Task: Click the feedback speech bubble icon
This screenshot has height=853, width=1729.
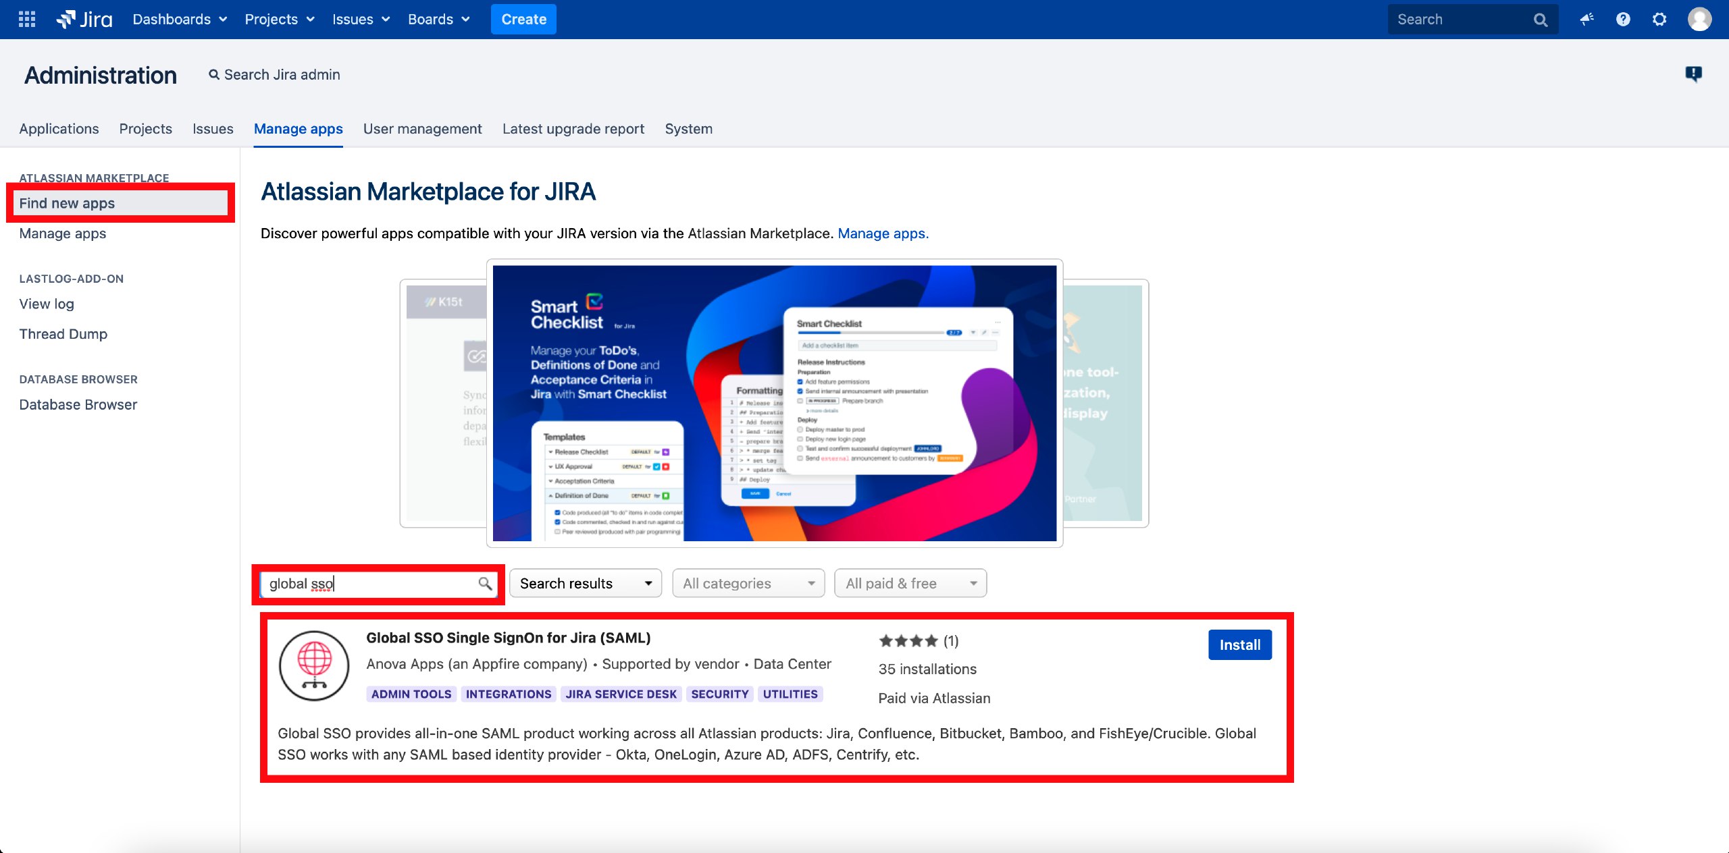Action: tap(1693, 74)
